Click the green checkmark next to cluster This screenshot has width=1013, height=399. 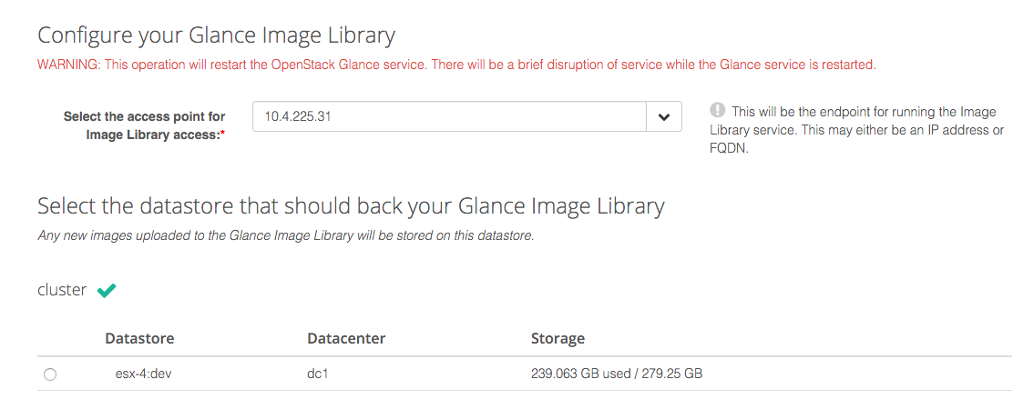107,291
